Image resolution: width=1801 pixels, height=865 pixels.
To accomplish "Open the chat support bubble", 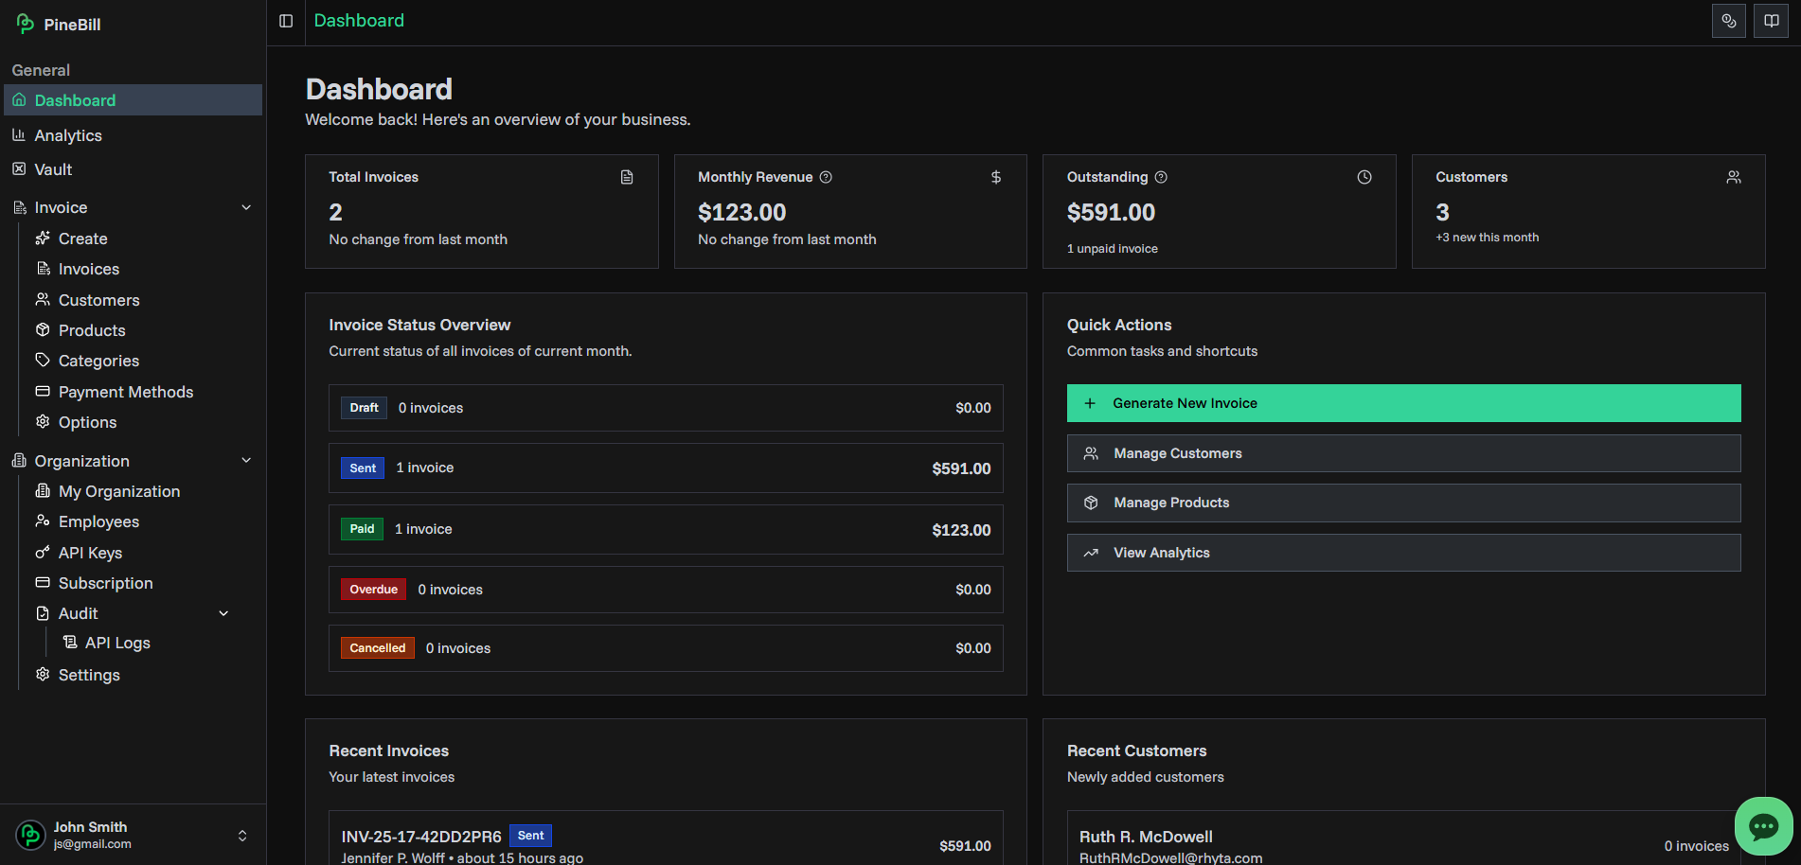I will (x=1763, y=826).
